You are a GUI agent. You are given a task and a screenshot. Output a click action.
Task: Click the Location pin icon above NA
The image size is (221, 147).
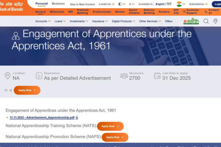click(8, 76)
